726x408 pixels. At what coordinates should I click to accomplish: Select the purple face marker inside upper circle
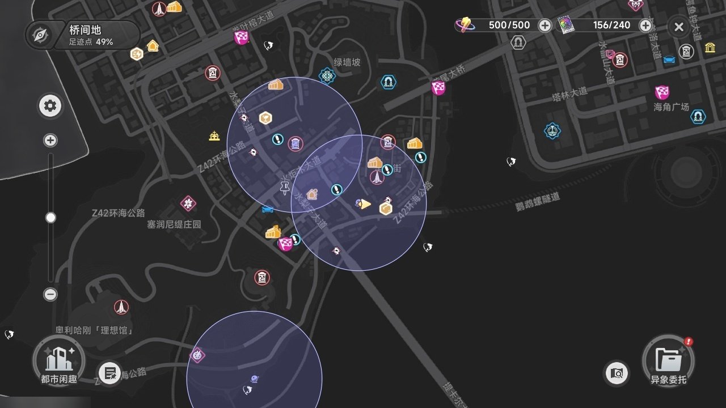(295, 144)
